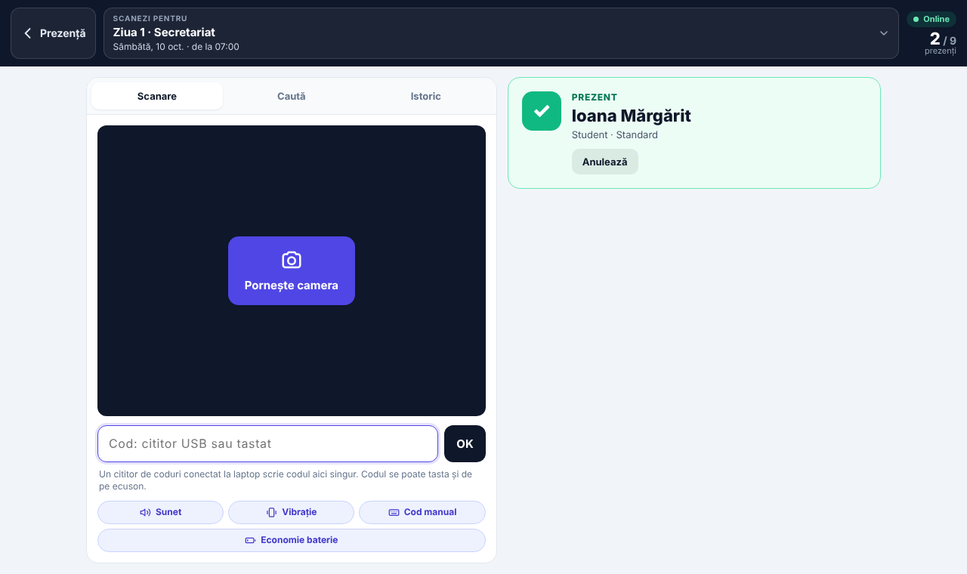This screenshot has width=967, height=574.
Task: Confirm code with OK button
Action: click(x=465, y=444)
